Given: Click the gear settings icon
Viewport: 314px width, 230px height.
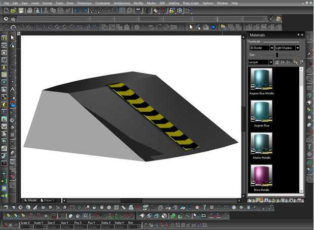Looking at the screenshot, I should [x=6, y=19].
